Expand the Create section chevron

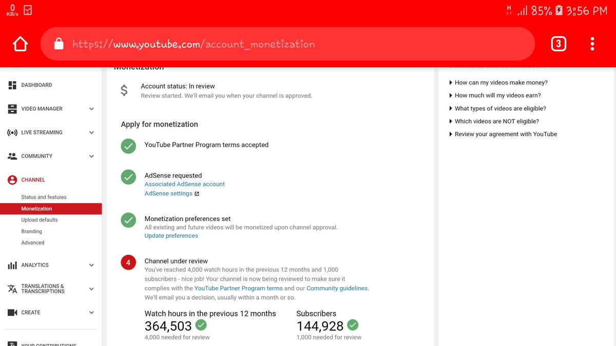click(x=91, y=312)
